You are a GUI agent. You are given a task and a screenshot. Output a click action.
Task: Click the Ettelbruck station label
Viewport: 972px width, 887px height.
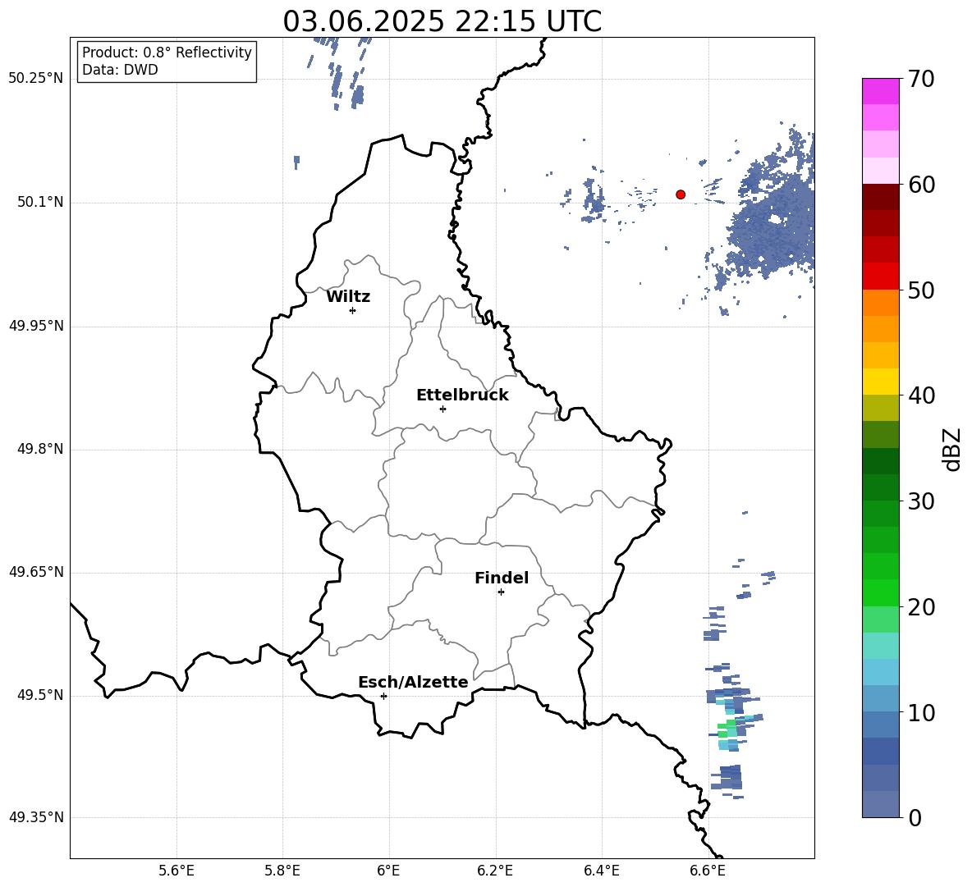(462, 395)
